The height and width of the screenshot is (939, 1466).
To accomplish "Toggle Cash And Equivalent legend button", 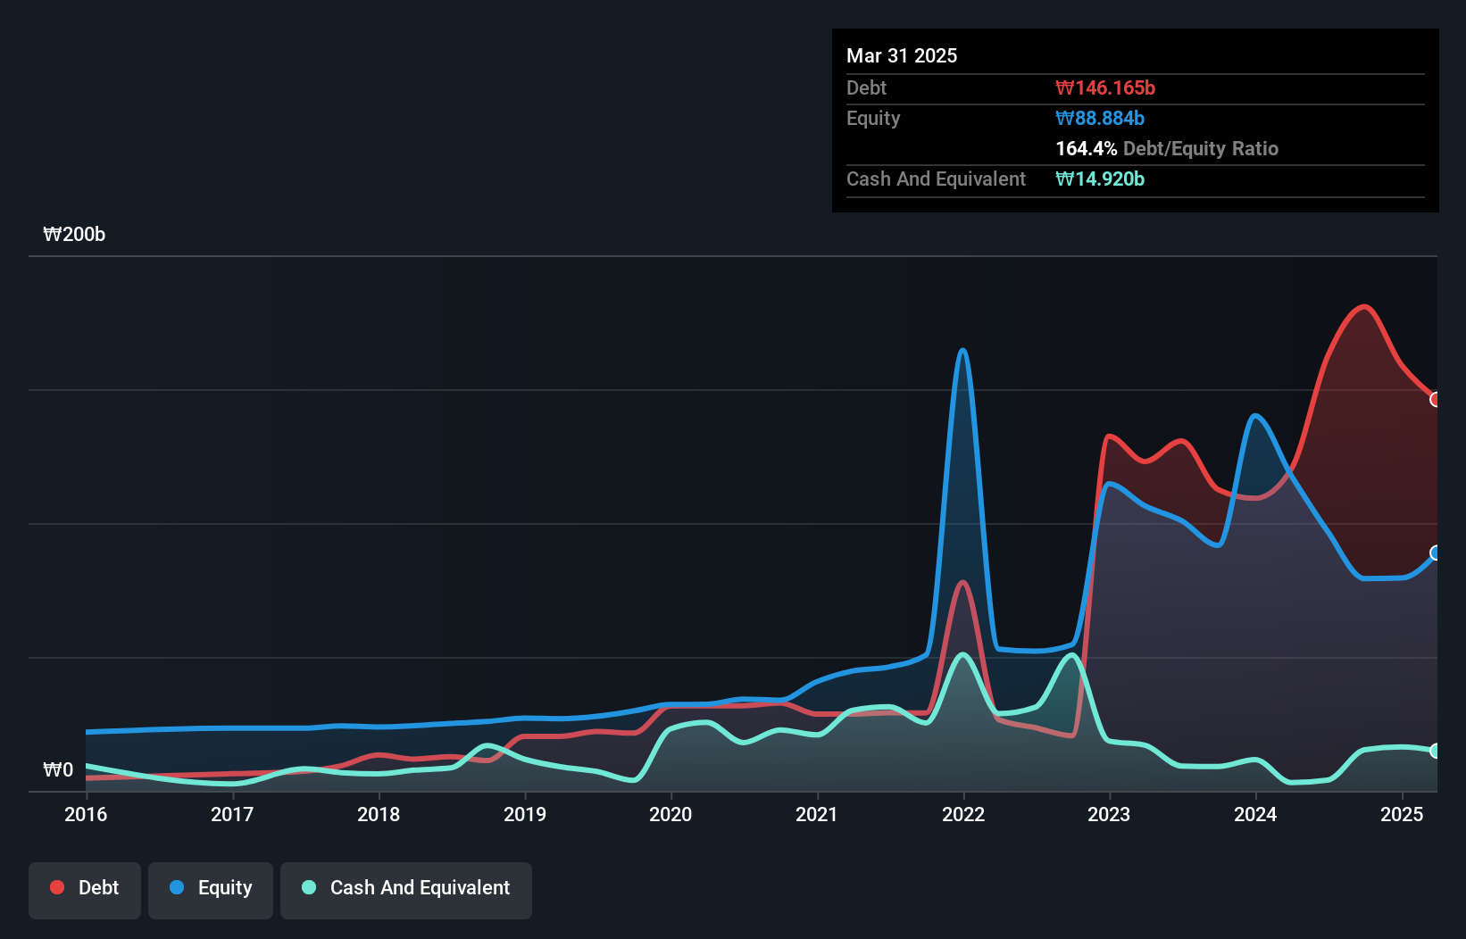I will pyautogui.click(x=406, y=890).
